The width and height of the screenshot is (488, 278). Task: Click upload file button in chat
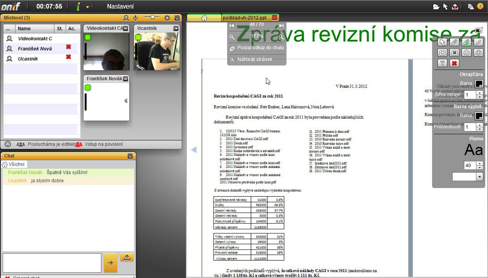pos(127,257)
